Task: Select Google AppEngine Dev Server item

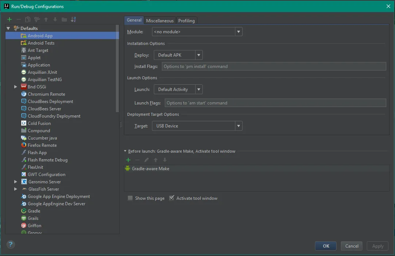Action: [56, 203]
